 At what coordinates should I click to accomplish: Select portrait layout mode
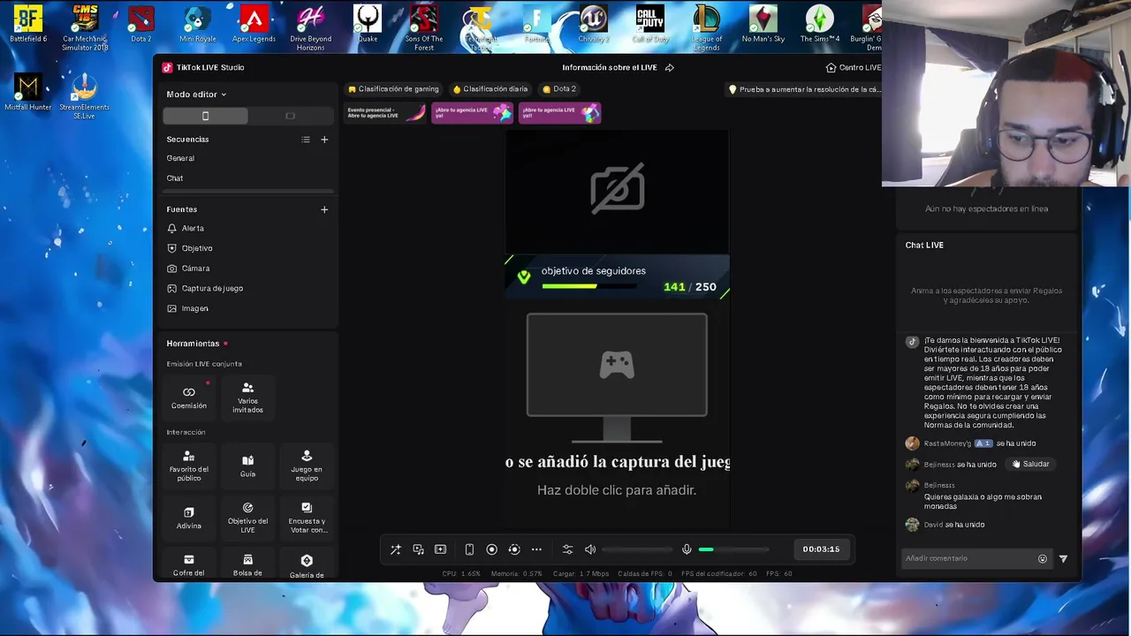click(205, 116)
